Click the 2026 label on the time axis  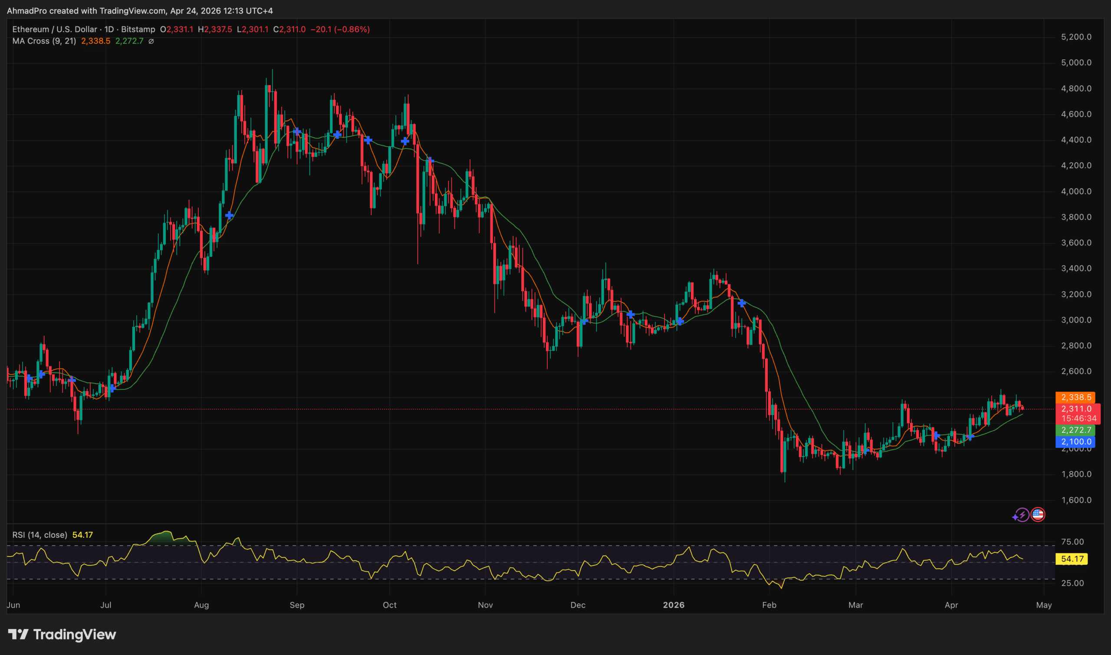(x=673, y=605)
